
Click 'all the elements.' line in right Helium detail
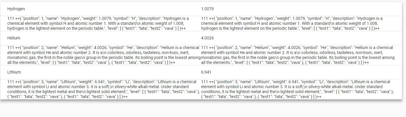(x=215, y=62)
